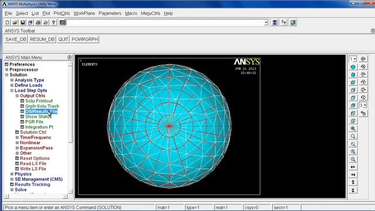
Task: Collapse the Solution tree node
Action: 6,75
